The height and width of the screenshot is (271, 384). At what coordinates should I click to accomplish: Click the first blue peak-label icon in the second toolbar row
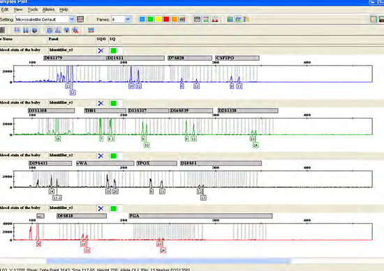17,30
